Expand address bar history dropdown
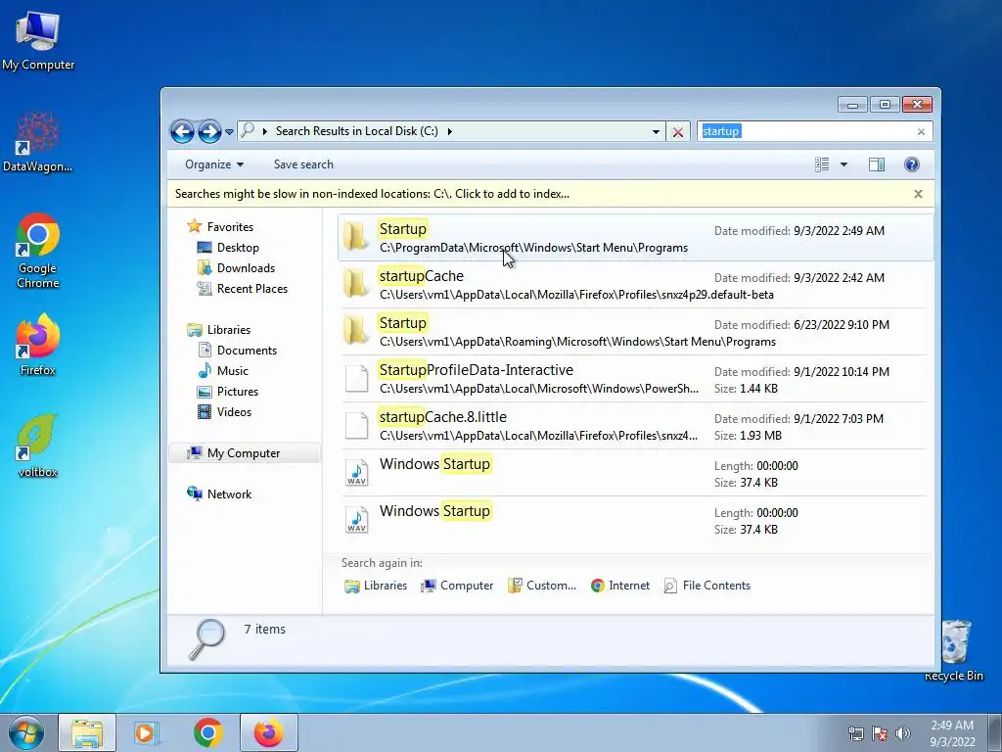The image size is (1002, 752). (x=656, y=132)
